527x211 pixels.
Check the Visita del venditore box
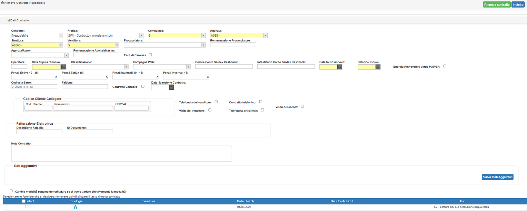coord(210,110)
